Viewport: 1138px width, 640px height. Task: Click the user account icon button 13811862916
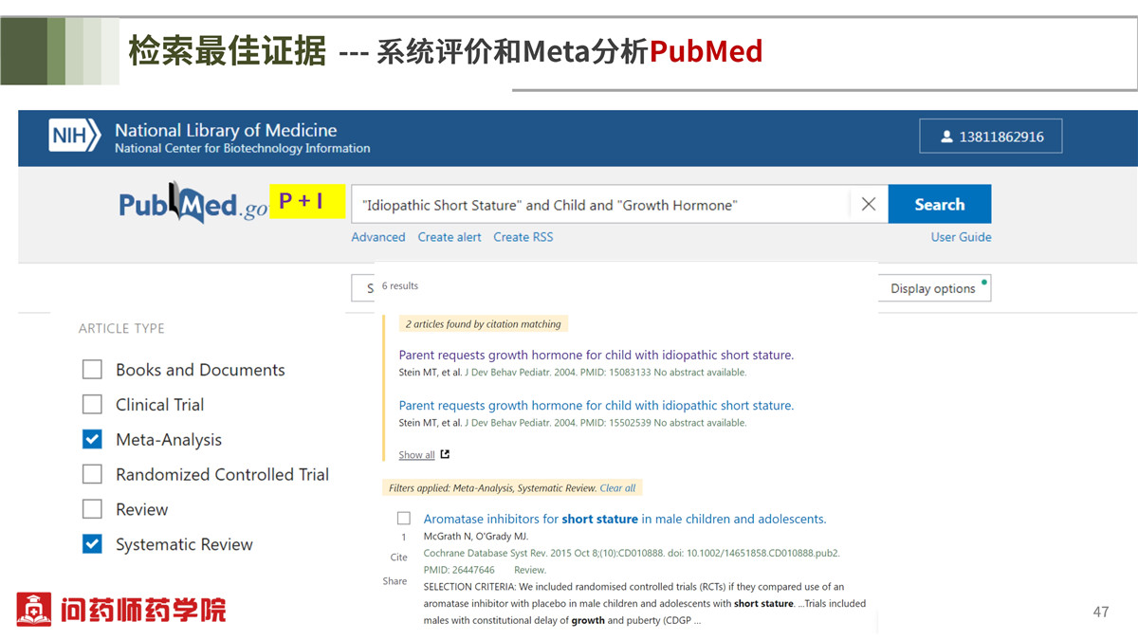991,137
